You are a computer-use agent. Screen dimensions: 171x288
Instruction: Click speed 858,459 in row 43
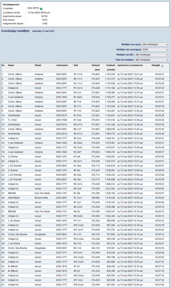click(111, 267)
